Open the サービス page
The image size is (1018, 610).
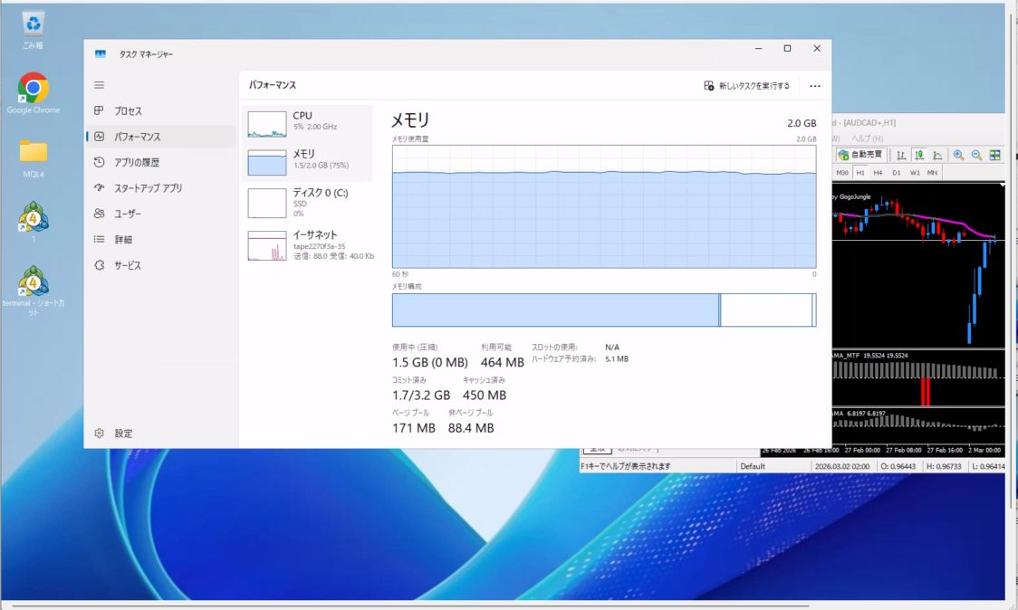coord(127,265)
